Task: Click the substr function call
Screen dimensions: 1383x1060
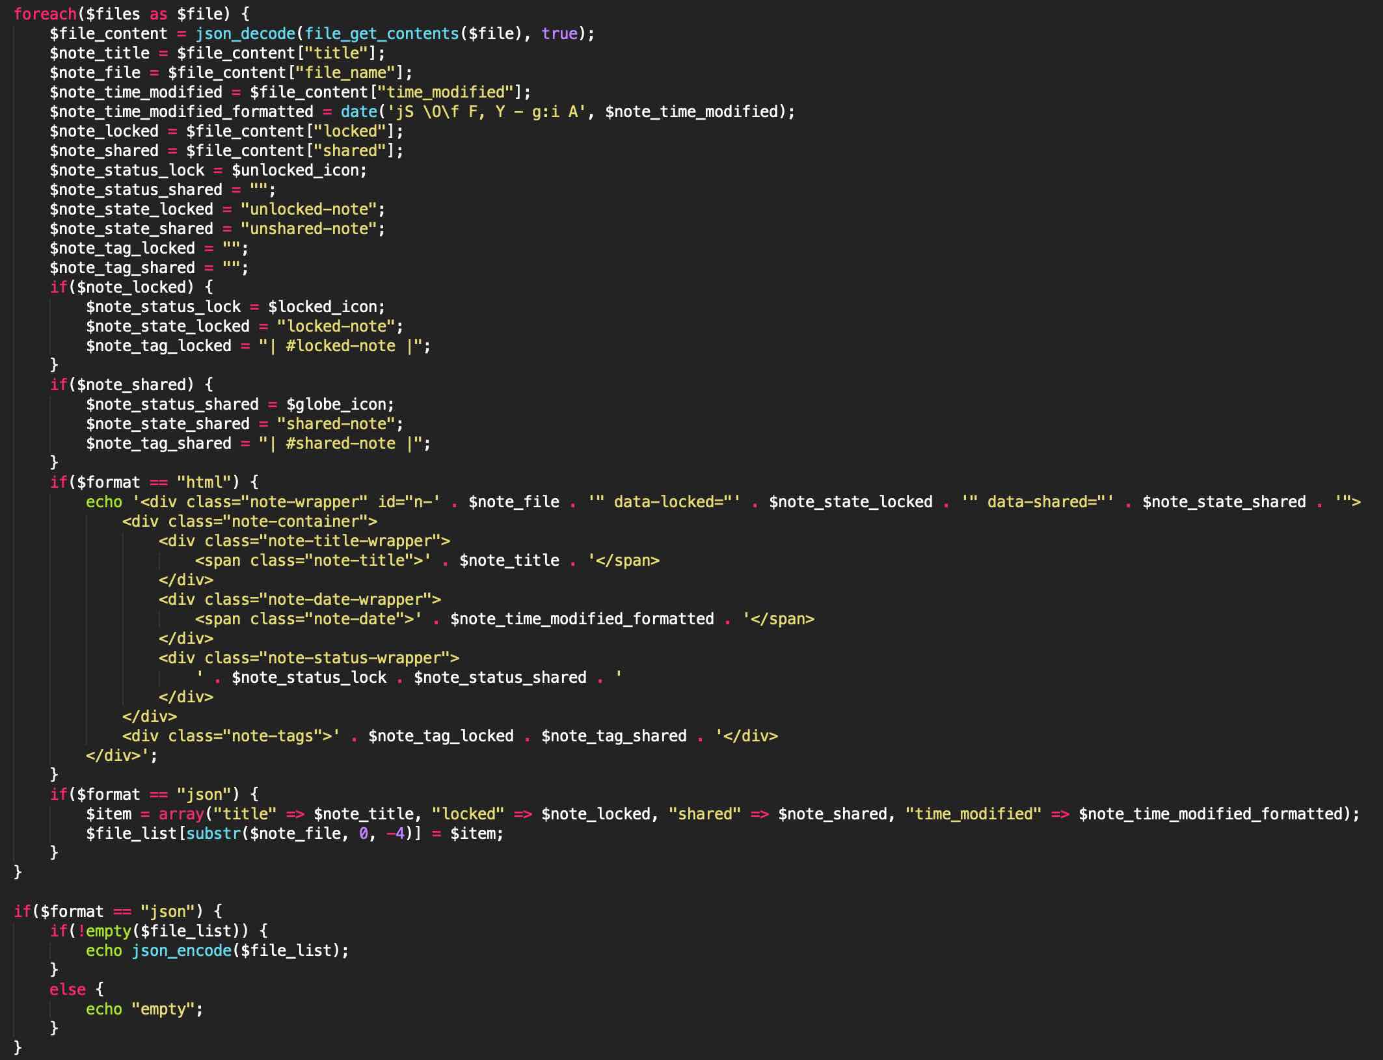Action: (x=213, y=833)
